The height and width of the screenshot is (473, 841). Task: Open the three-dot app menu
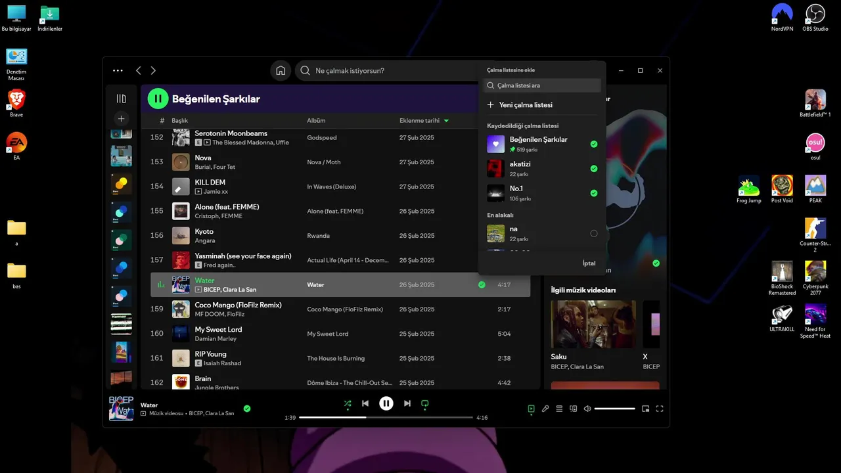pos(118,70)
